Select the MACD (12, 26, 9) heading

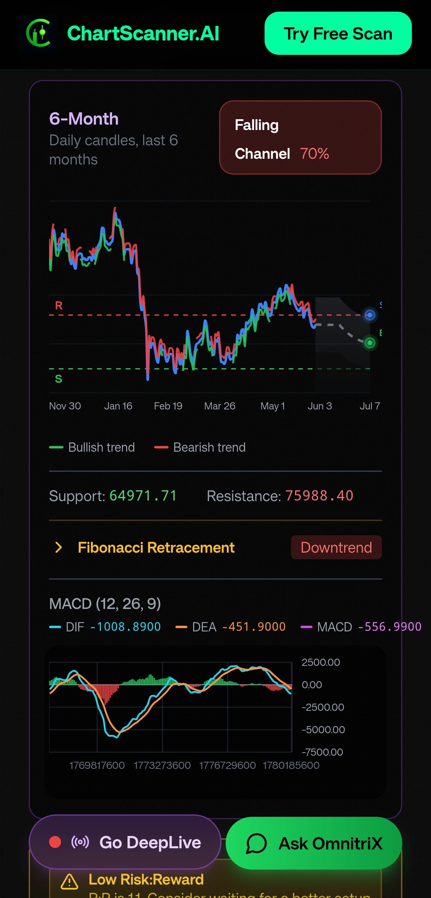tap(105, 604)
